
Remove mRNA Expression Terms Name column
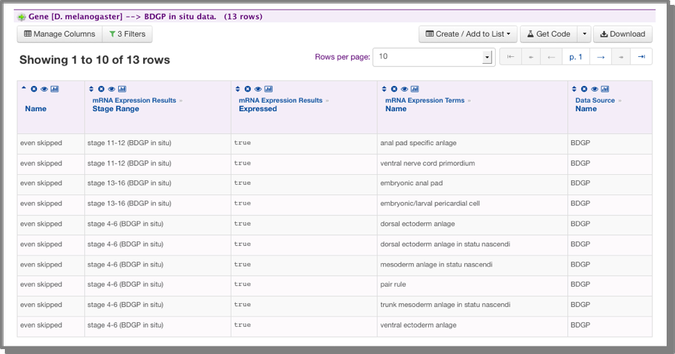coord(394,89)
